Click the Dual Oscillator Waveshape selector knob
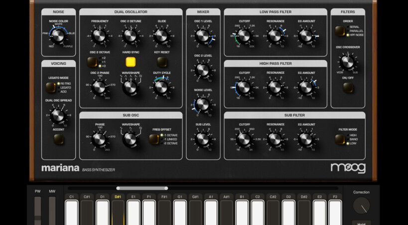The height and width of the screenshot is (225, 408). coord(131,88)
